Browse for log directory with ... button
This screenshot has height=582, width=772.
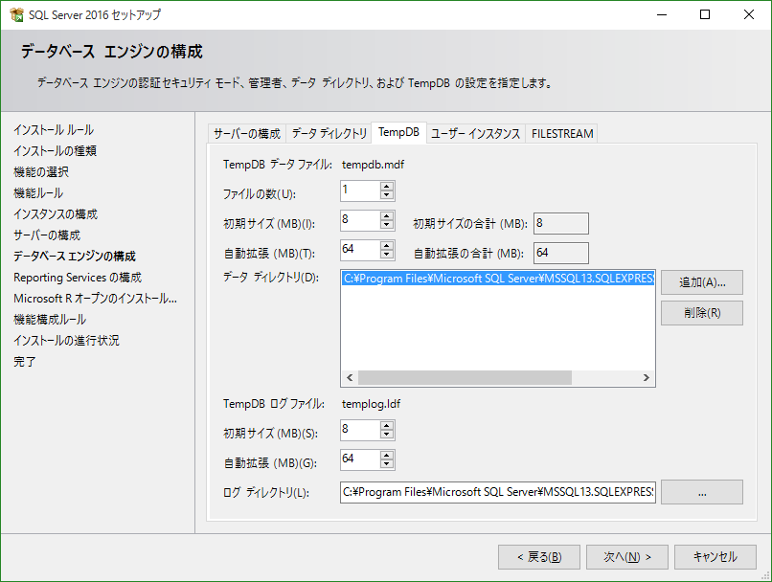(x=701, y=492)
